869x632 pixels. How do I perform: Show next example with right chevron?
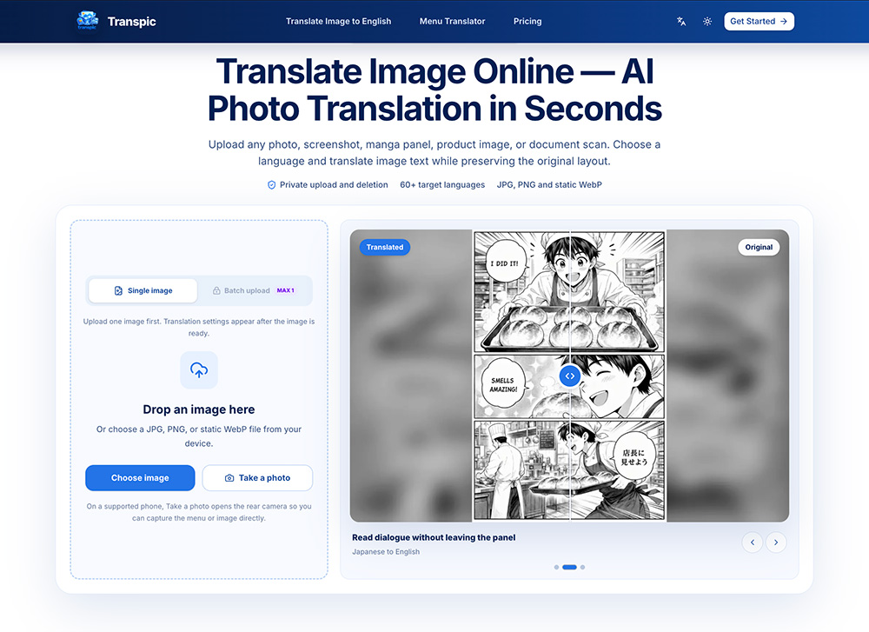tap(776, 542)
